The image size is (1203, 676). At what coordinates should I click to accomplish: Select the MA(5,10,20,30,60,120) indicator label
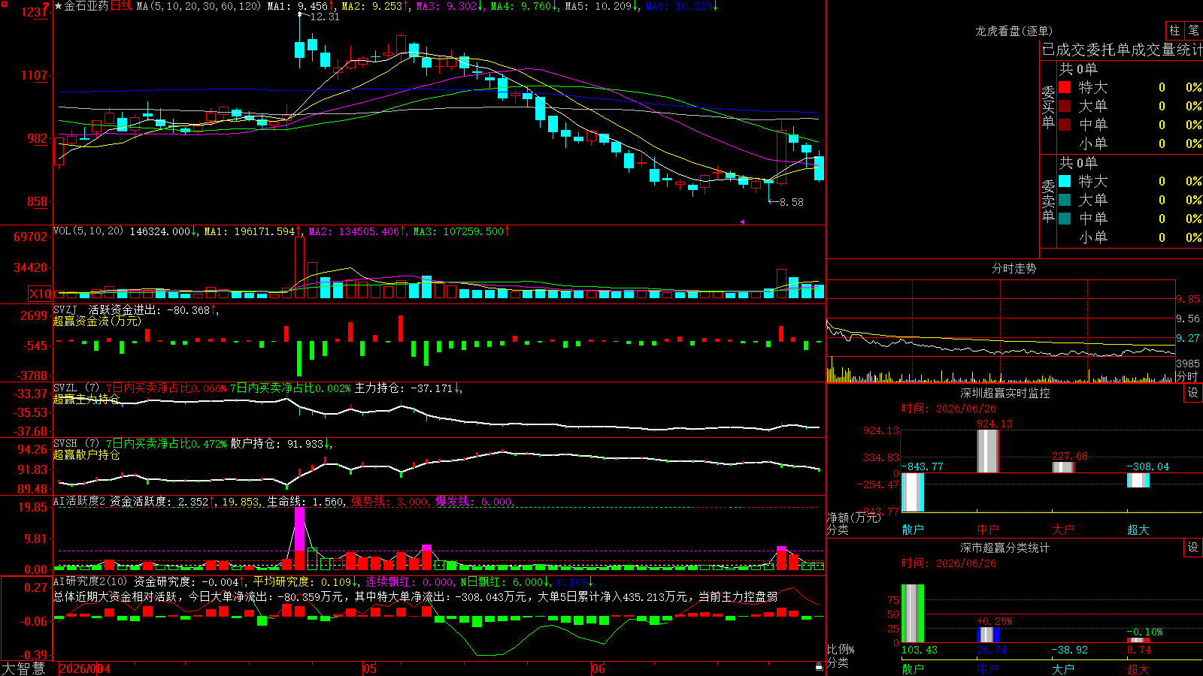[x=198, y=6]
